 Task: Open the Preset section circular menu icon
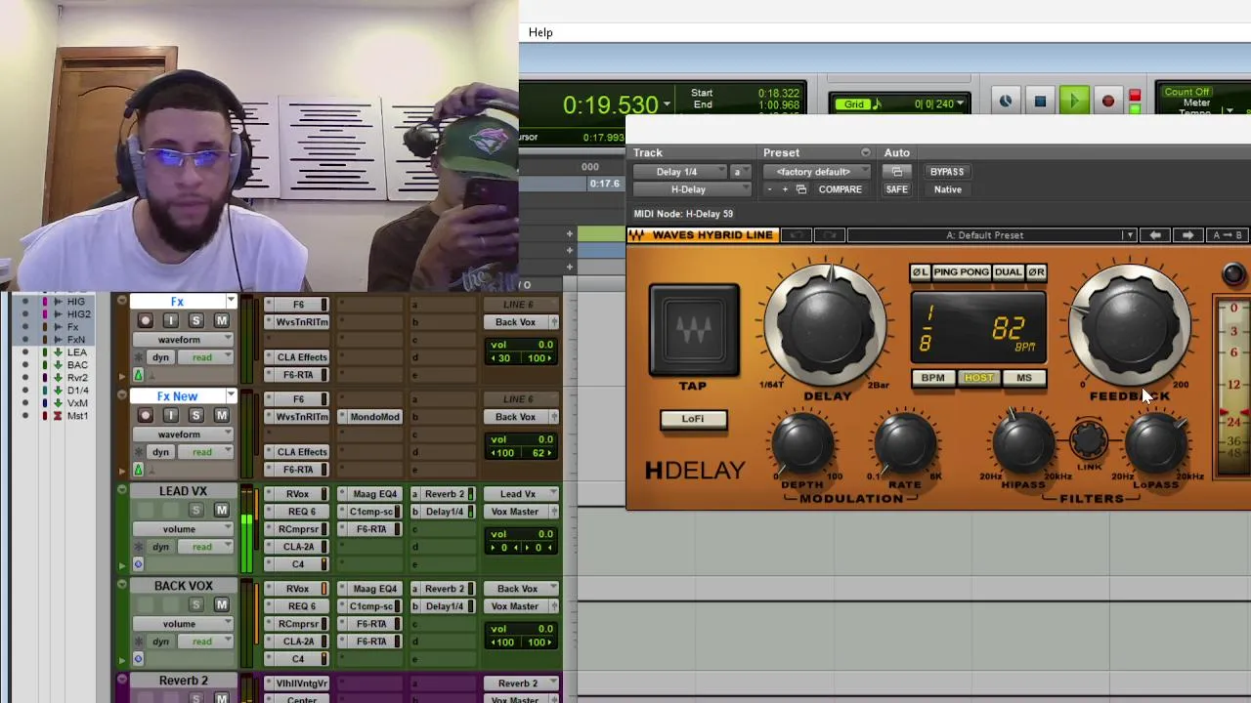click(x=865, y=153)
